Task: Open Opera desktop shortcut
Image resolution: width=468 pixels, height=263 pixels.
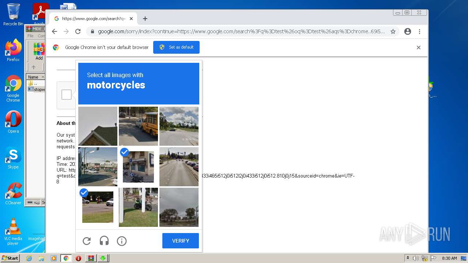Action: pos(13,122)
